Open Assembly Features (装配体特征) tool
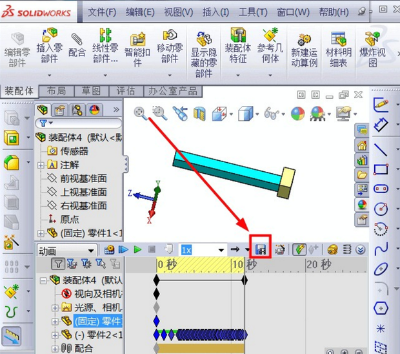Image resolution: width=400 pixels, height=354 pixels. (238, 45)
